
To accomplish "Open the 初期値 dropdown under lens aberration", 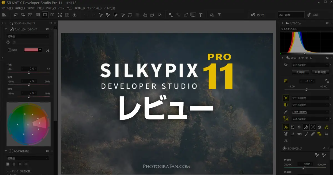I will (x=27, y=158).
